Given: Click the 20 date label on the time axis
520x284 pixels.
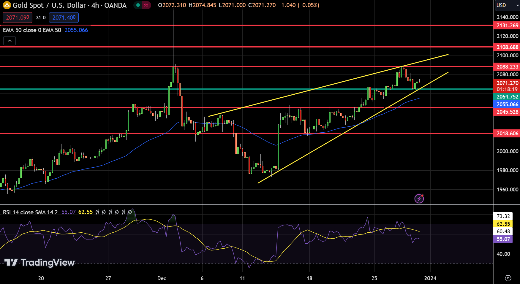Looking at the screenshot, I should (x=41, y=278).
